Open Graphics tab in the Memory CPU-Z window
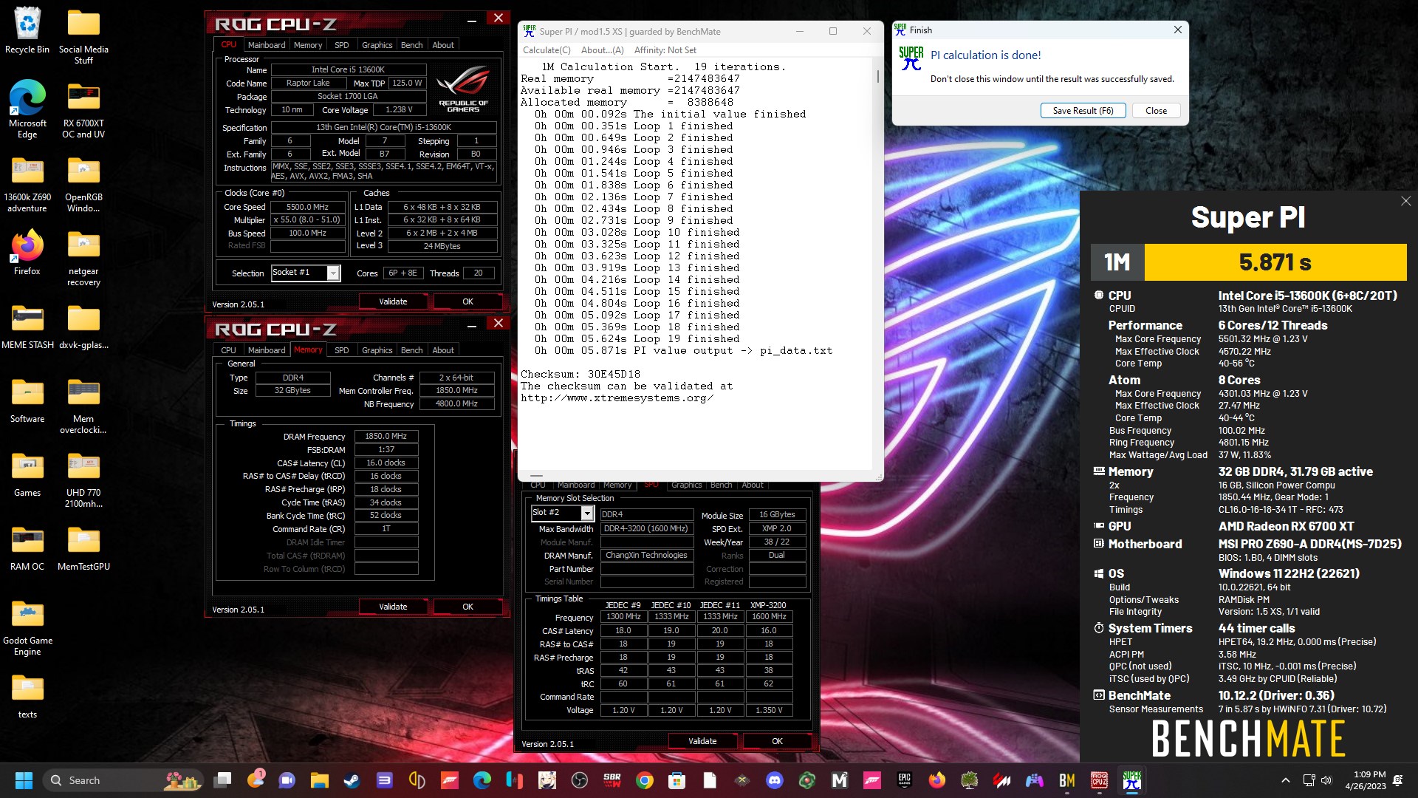This screenshot has height=798, width=1418. [377, 350]
